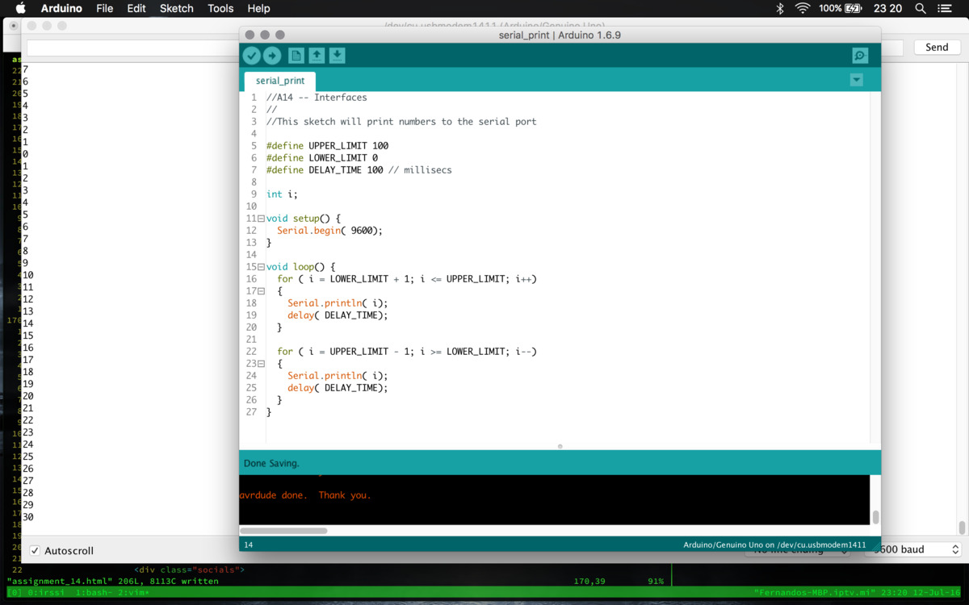Click the 'int i;' declaration line
The height and width of the screenshot is (605, 969).
coord(282,194)
